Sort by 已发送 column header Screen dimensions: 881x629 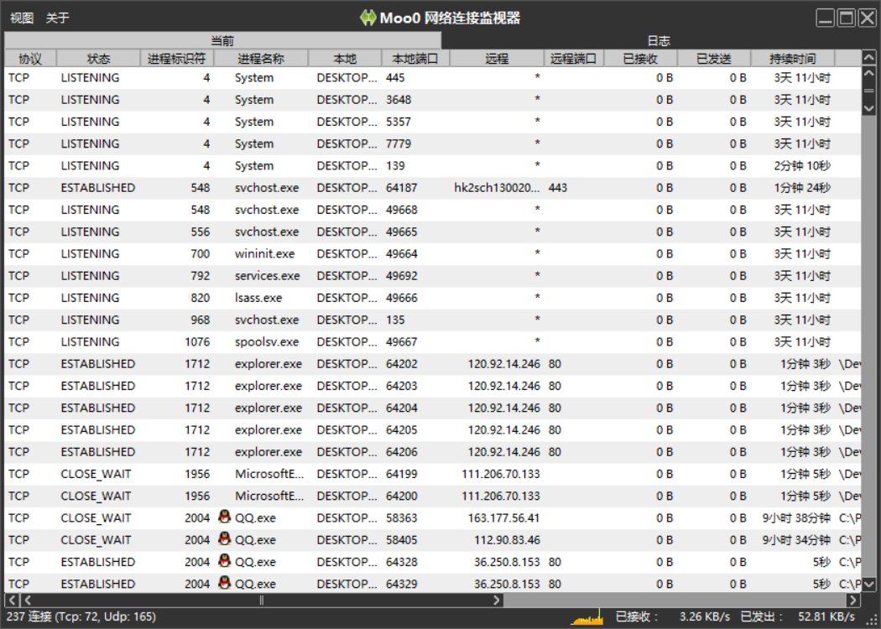[x=714, y=59]
